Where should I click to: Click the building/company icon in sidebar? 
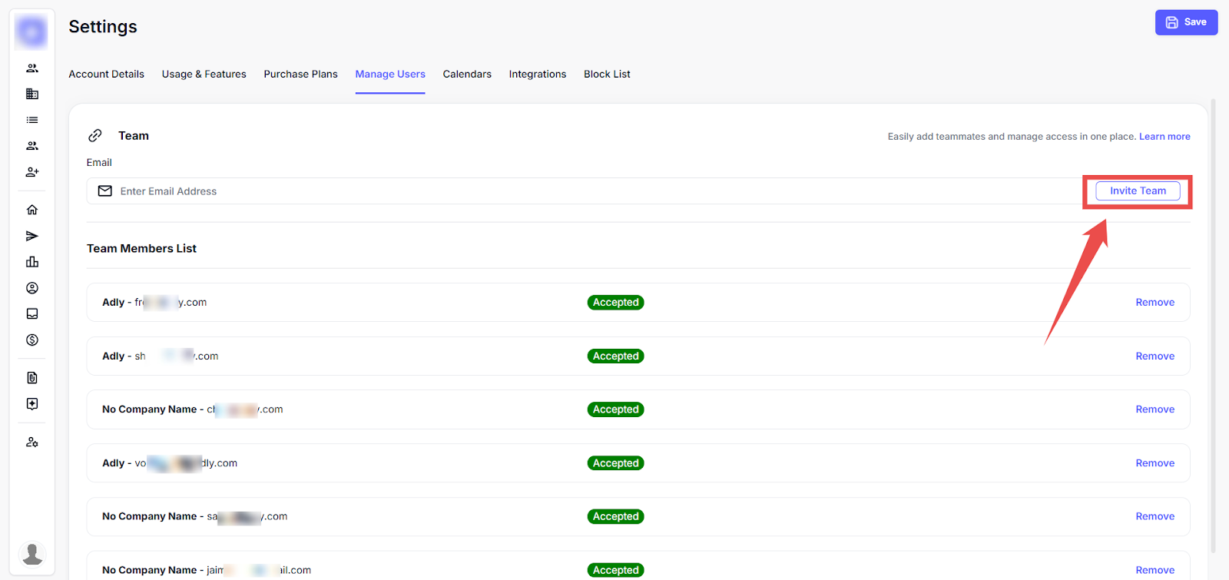[x=32, y=94]
